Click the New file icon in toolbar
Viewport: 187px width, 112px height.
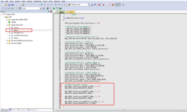(3, 5)
